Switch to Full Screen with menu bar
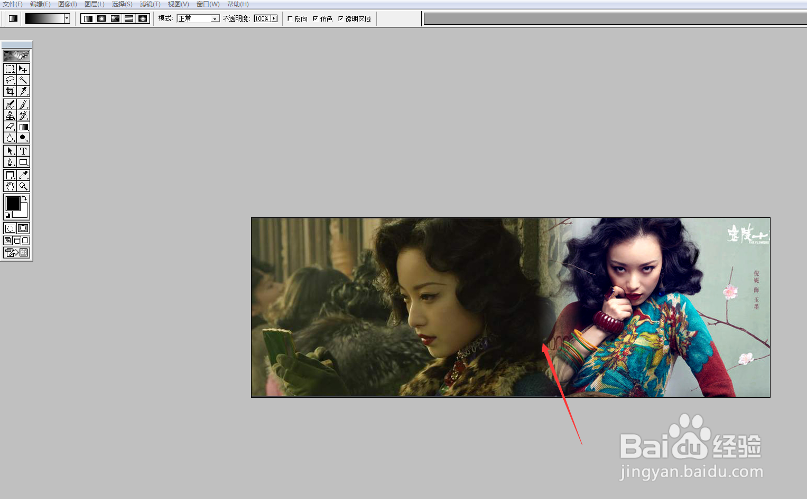The height and width of the screenshot is (499, 807). (17, 241)
